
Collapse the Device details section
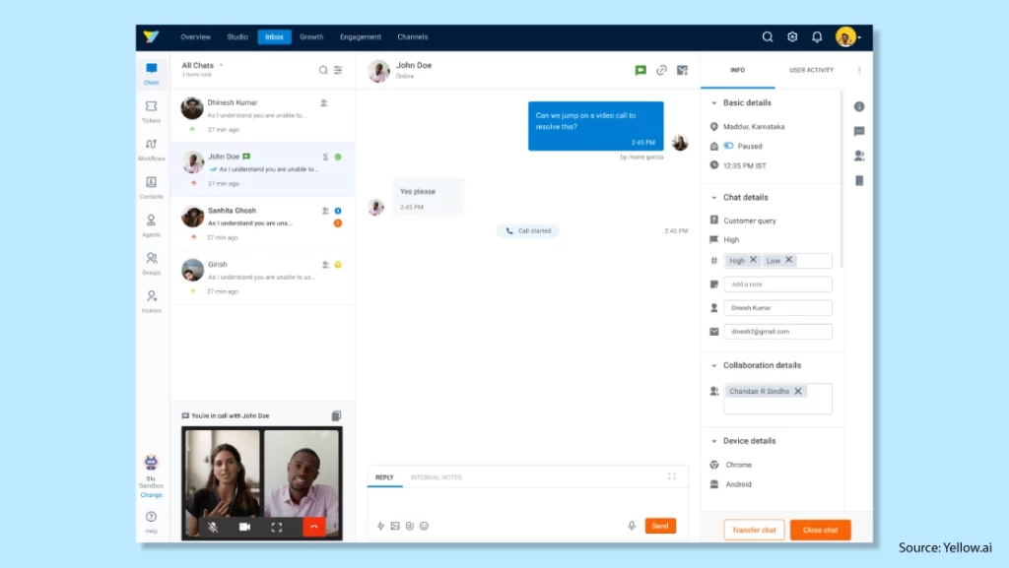point(713,441)
